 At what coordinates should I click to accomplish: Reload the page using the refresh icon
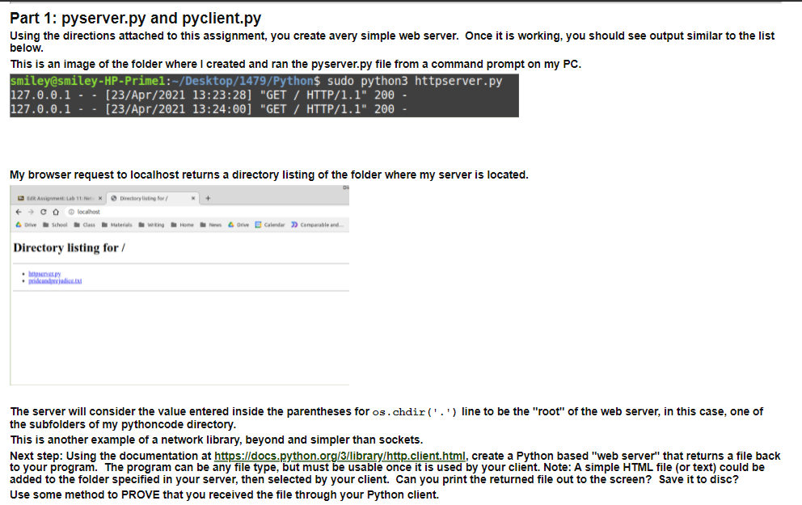(43, 212)
